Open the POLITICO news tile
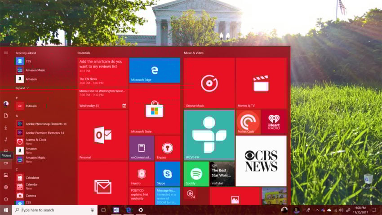 (x=142, y=196)
